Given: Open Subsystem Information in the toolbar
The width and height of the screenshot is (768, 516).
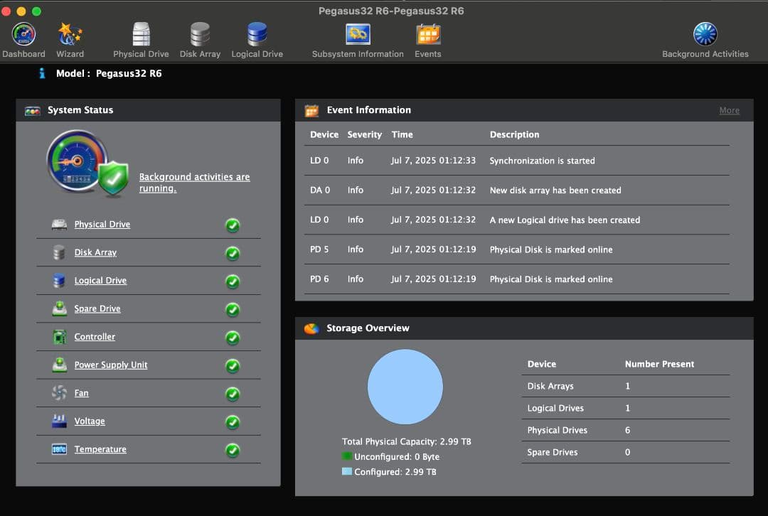Looking at the screenshot, I should click(x=357, y=35).
